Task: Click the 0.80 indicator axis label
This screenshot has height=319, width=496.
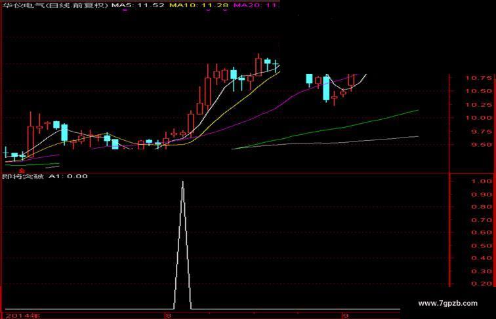Action: (482, 207)
